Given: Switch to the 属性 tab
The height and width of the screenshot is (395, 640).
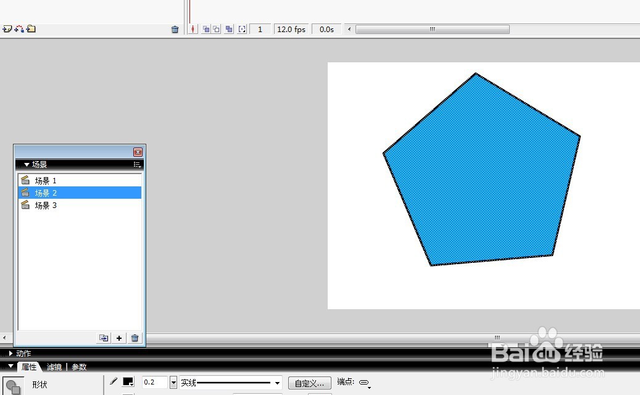Looking at the screenshot, I should tap(29, 367).
